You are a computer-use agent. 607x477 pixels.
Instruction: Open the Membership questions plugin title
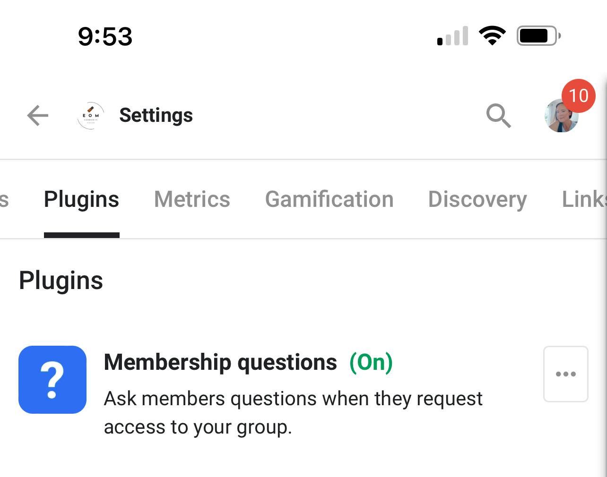click(x=220, y=363)
